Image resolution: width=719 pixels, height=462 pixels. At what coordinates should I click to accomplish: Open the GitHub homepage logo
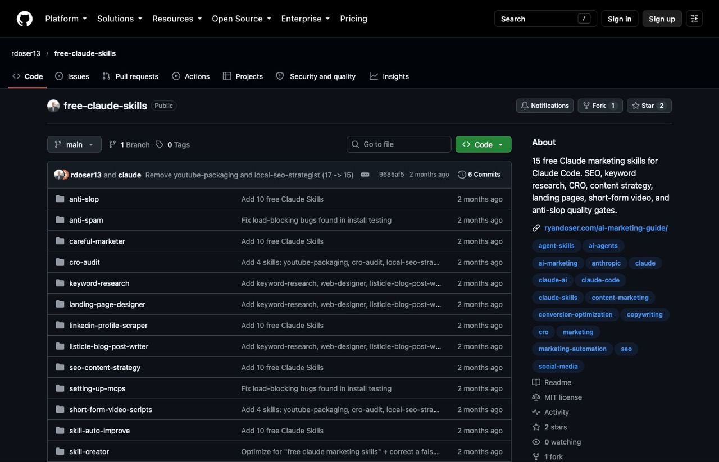[x=25, y=19]
